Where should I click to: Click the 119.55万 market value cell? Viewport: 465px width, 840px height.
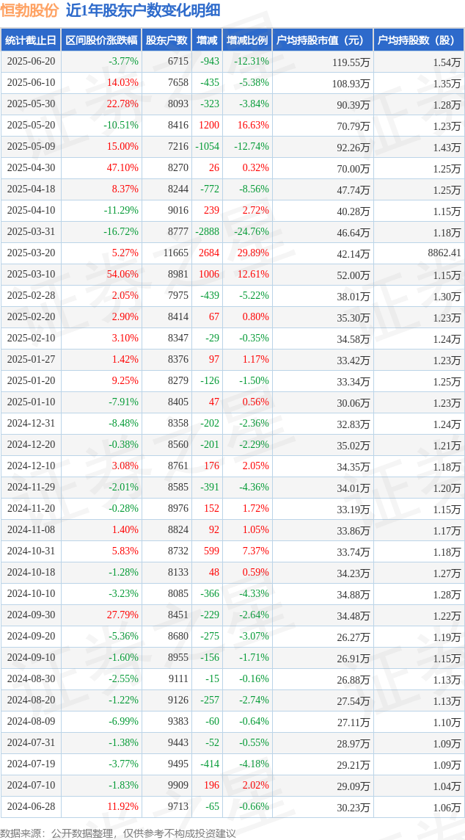(x=351, y=62)
